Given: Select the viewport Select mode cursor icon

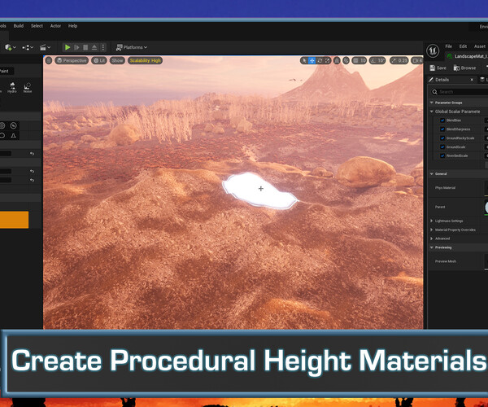Looking at the screenshot, I should (304, 60).
